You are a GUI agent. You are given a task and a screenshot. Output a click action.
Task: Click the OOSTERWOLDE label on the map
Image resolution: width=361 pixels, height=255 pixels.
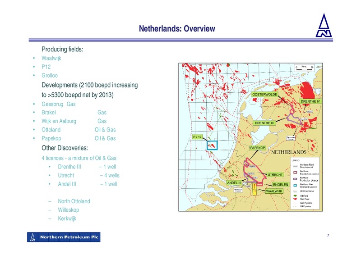point(264,95)
